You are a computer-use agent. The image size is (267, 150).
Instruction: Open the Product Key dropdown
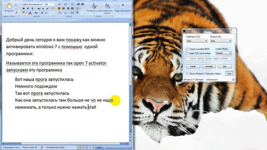[221, 41]
